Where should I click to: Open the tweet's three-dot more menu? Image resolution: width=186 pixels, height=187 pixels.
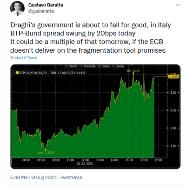click(x=178, y=5)
